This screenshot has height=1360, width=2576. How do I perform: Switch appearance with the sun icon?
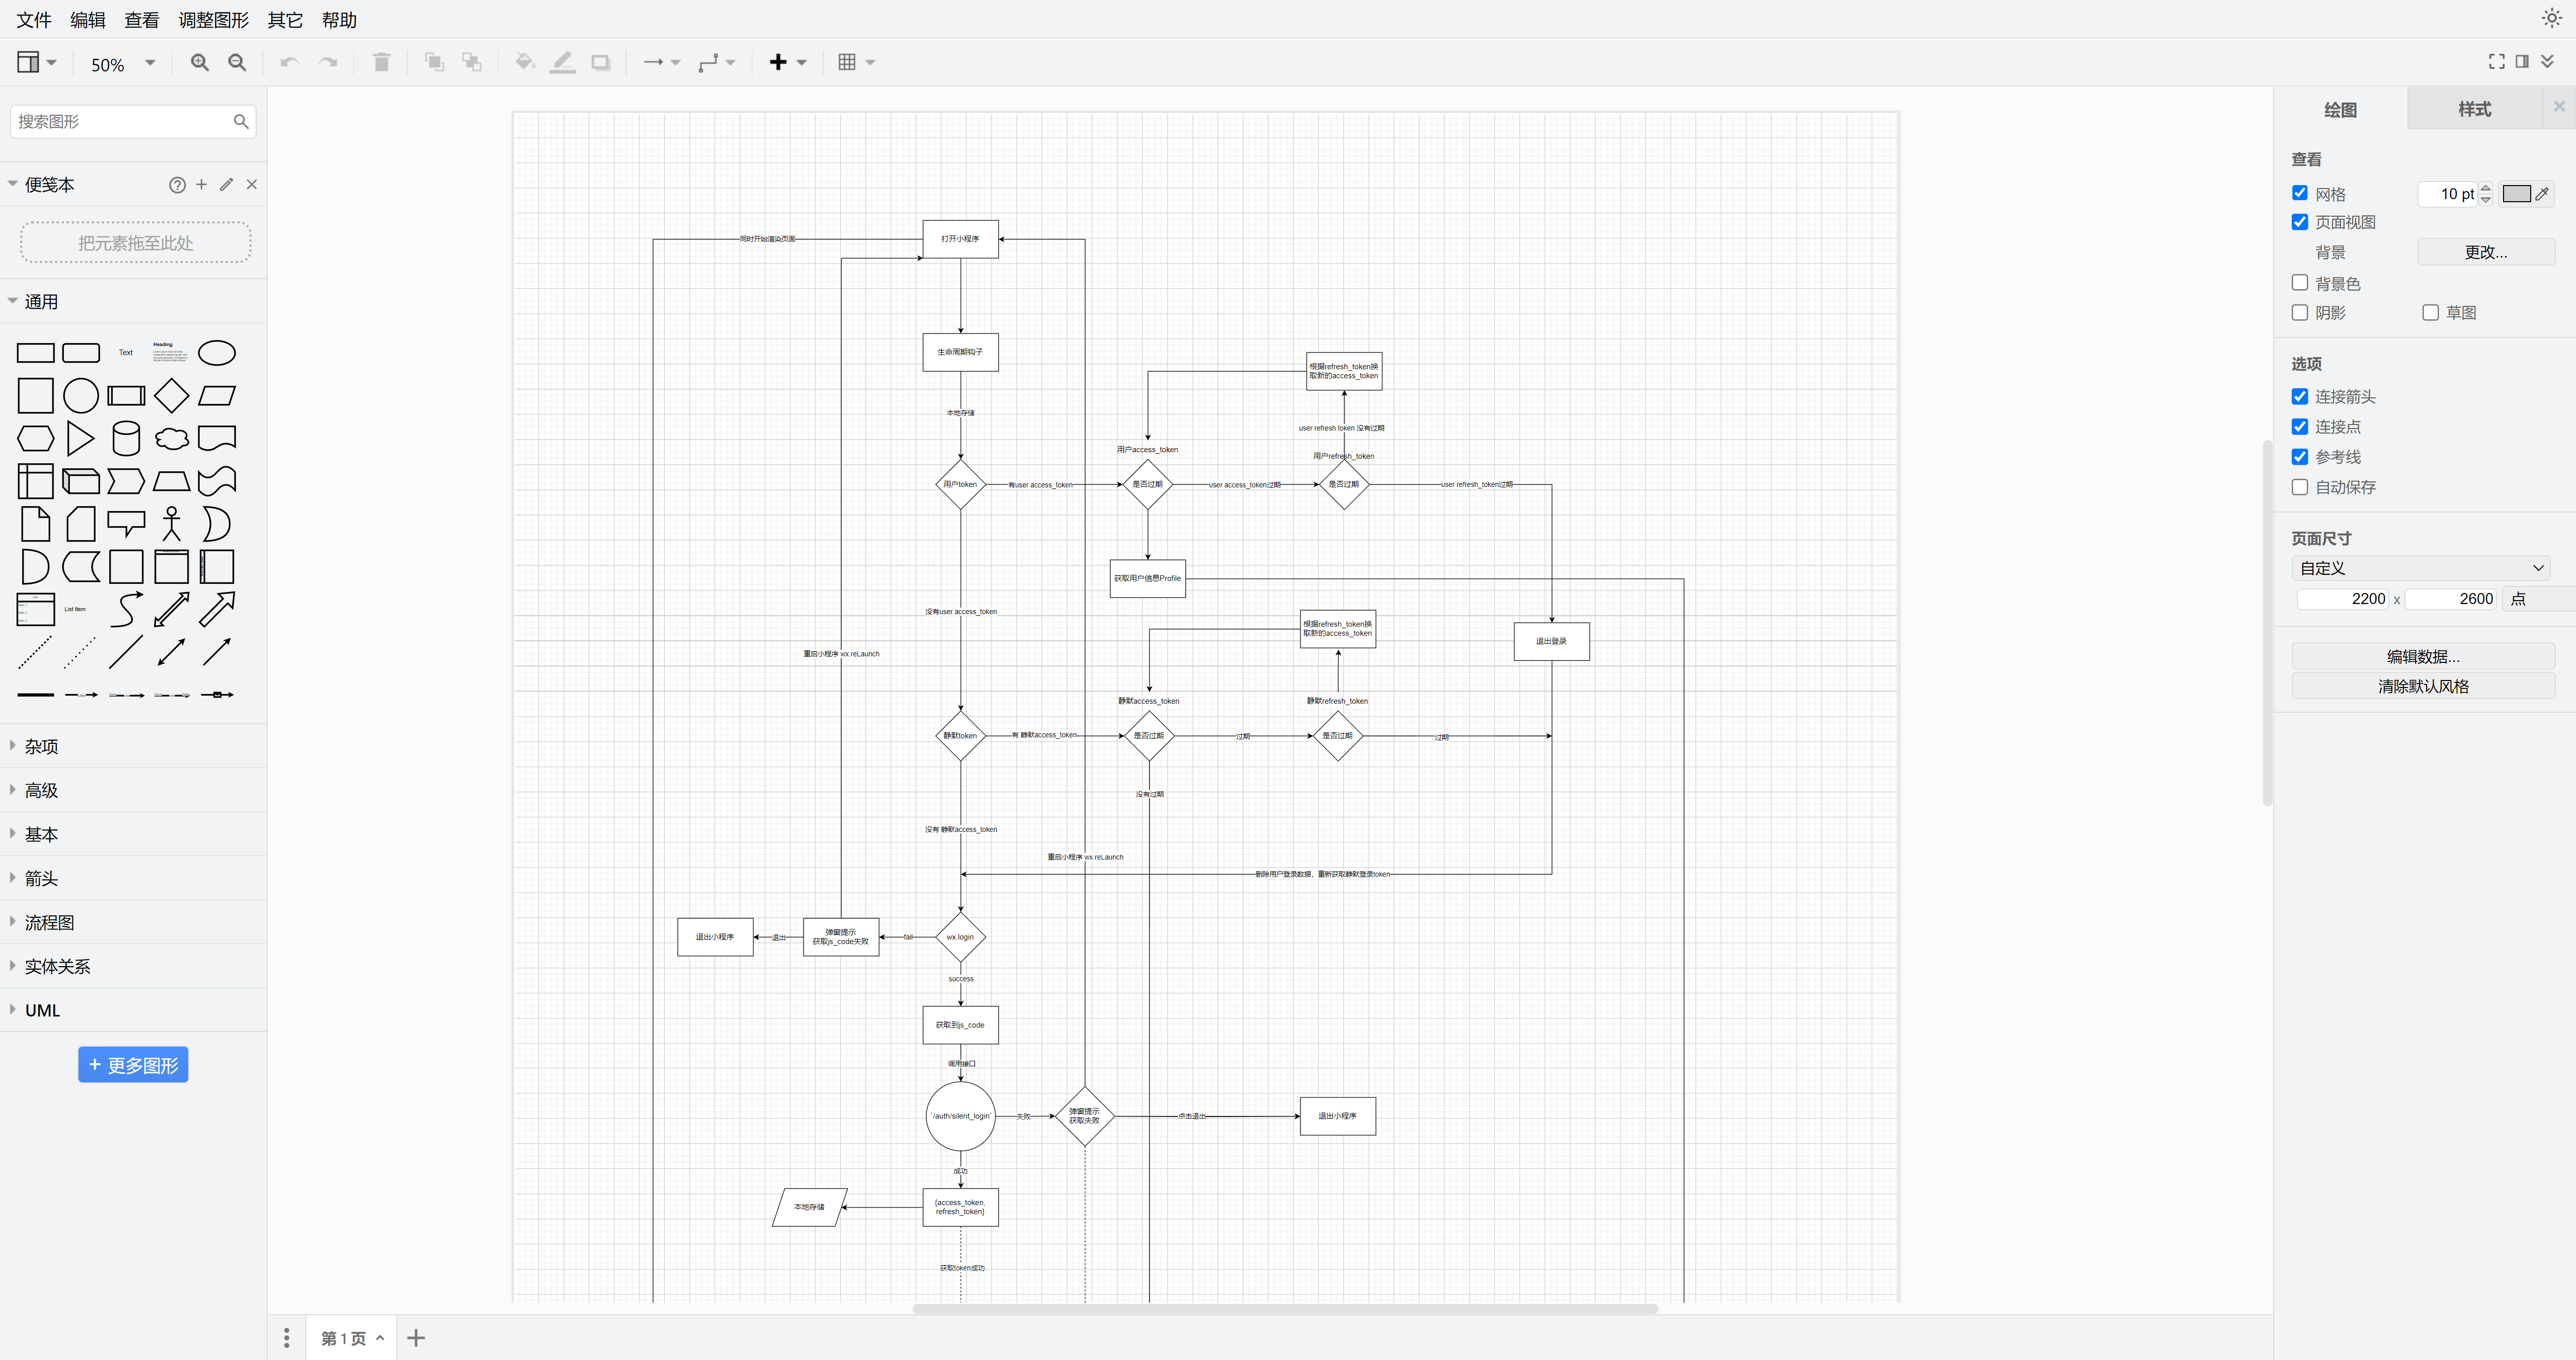click(x=2551, y=18)
